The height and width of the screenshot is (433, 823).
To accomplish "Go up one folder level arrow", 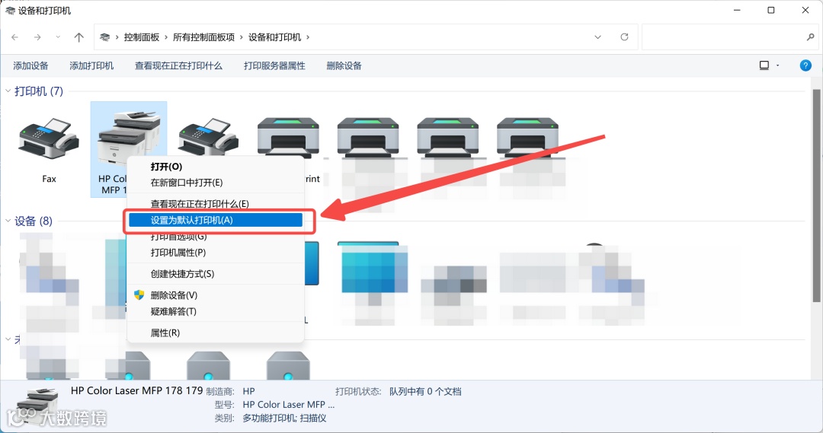I will (x=78, y=37).
